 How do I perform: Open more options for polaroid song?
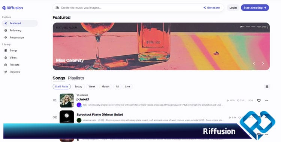pos(266,101)
